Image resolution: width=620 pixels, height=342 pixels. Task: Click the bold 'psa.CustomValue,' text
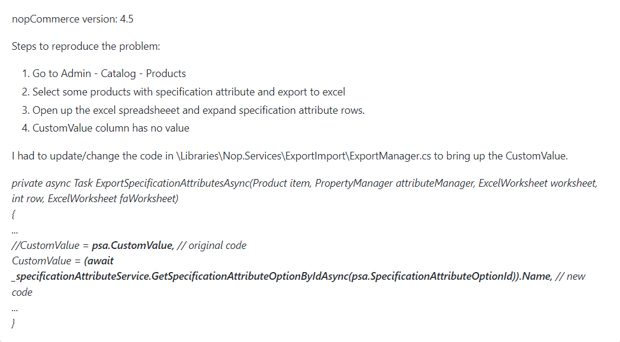point(133,245)
